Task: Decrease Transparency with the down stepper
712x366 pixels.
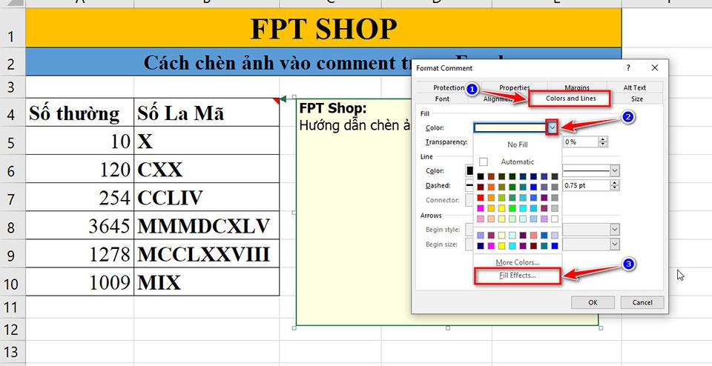Action: [x=602, y=144]
